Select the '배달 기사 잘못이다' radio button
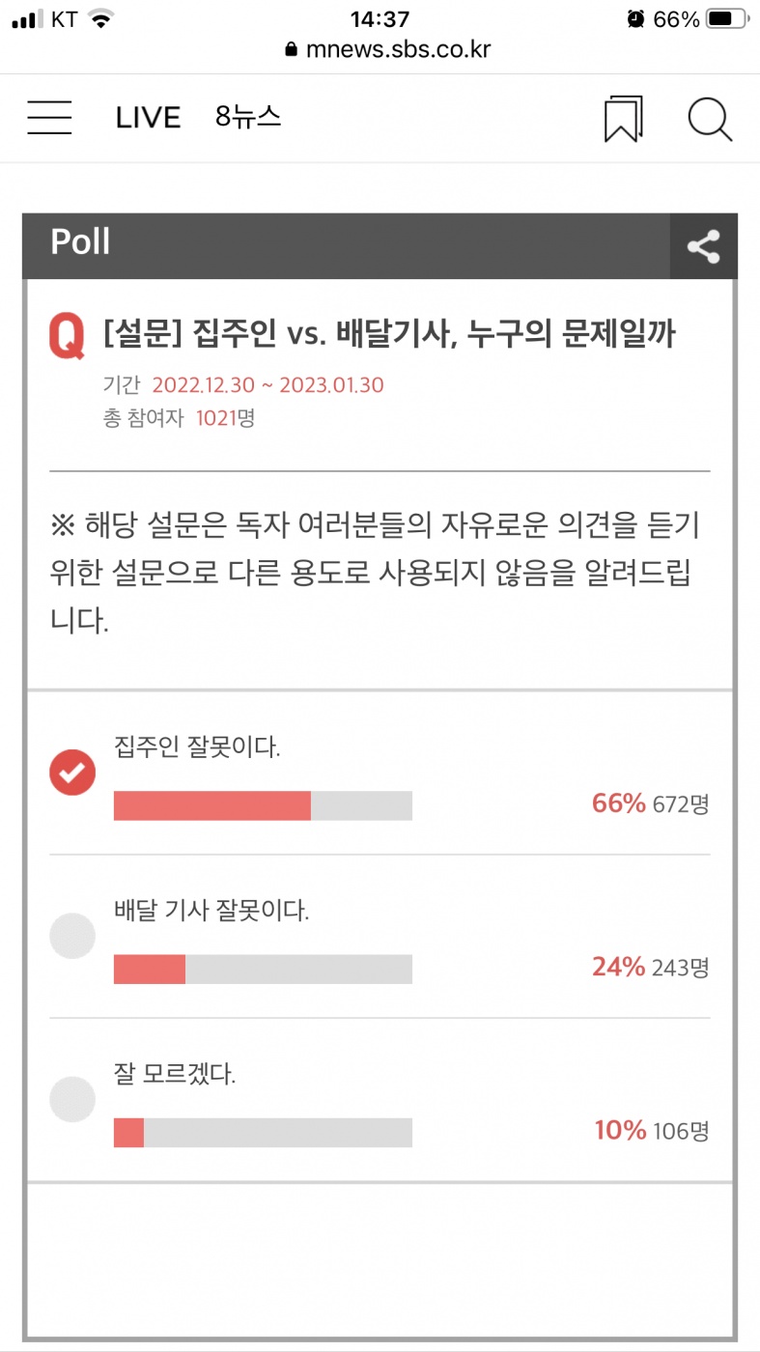The image size is (760, 1352). coord(72,935)
